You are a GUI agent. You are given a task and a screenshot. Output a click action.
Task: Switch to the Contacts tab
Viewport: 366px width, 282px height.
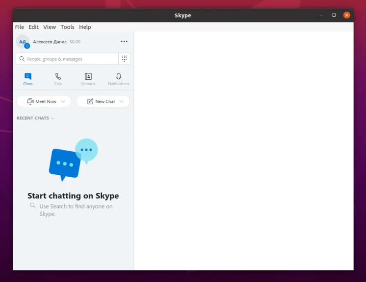(x=88, y=79)
